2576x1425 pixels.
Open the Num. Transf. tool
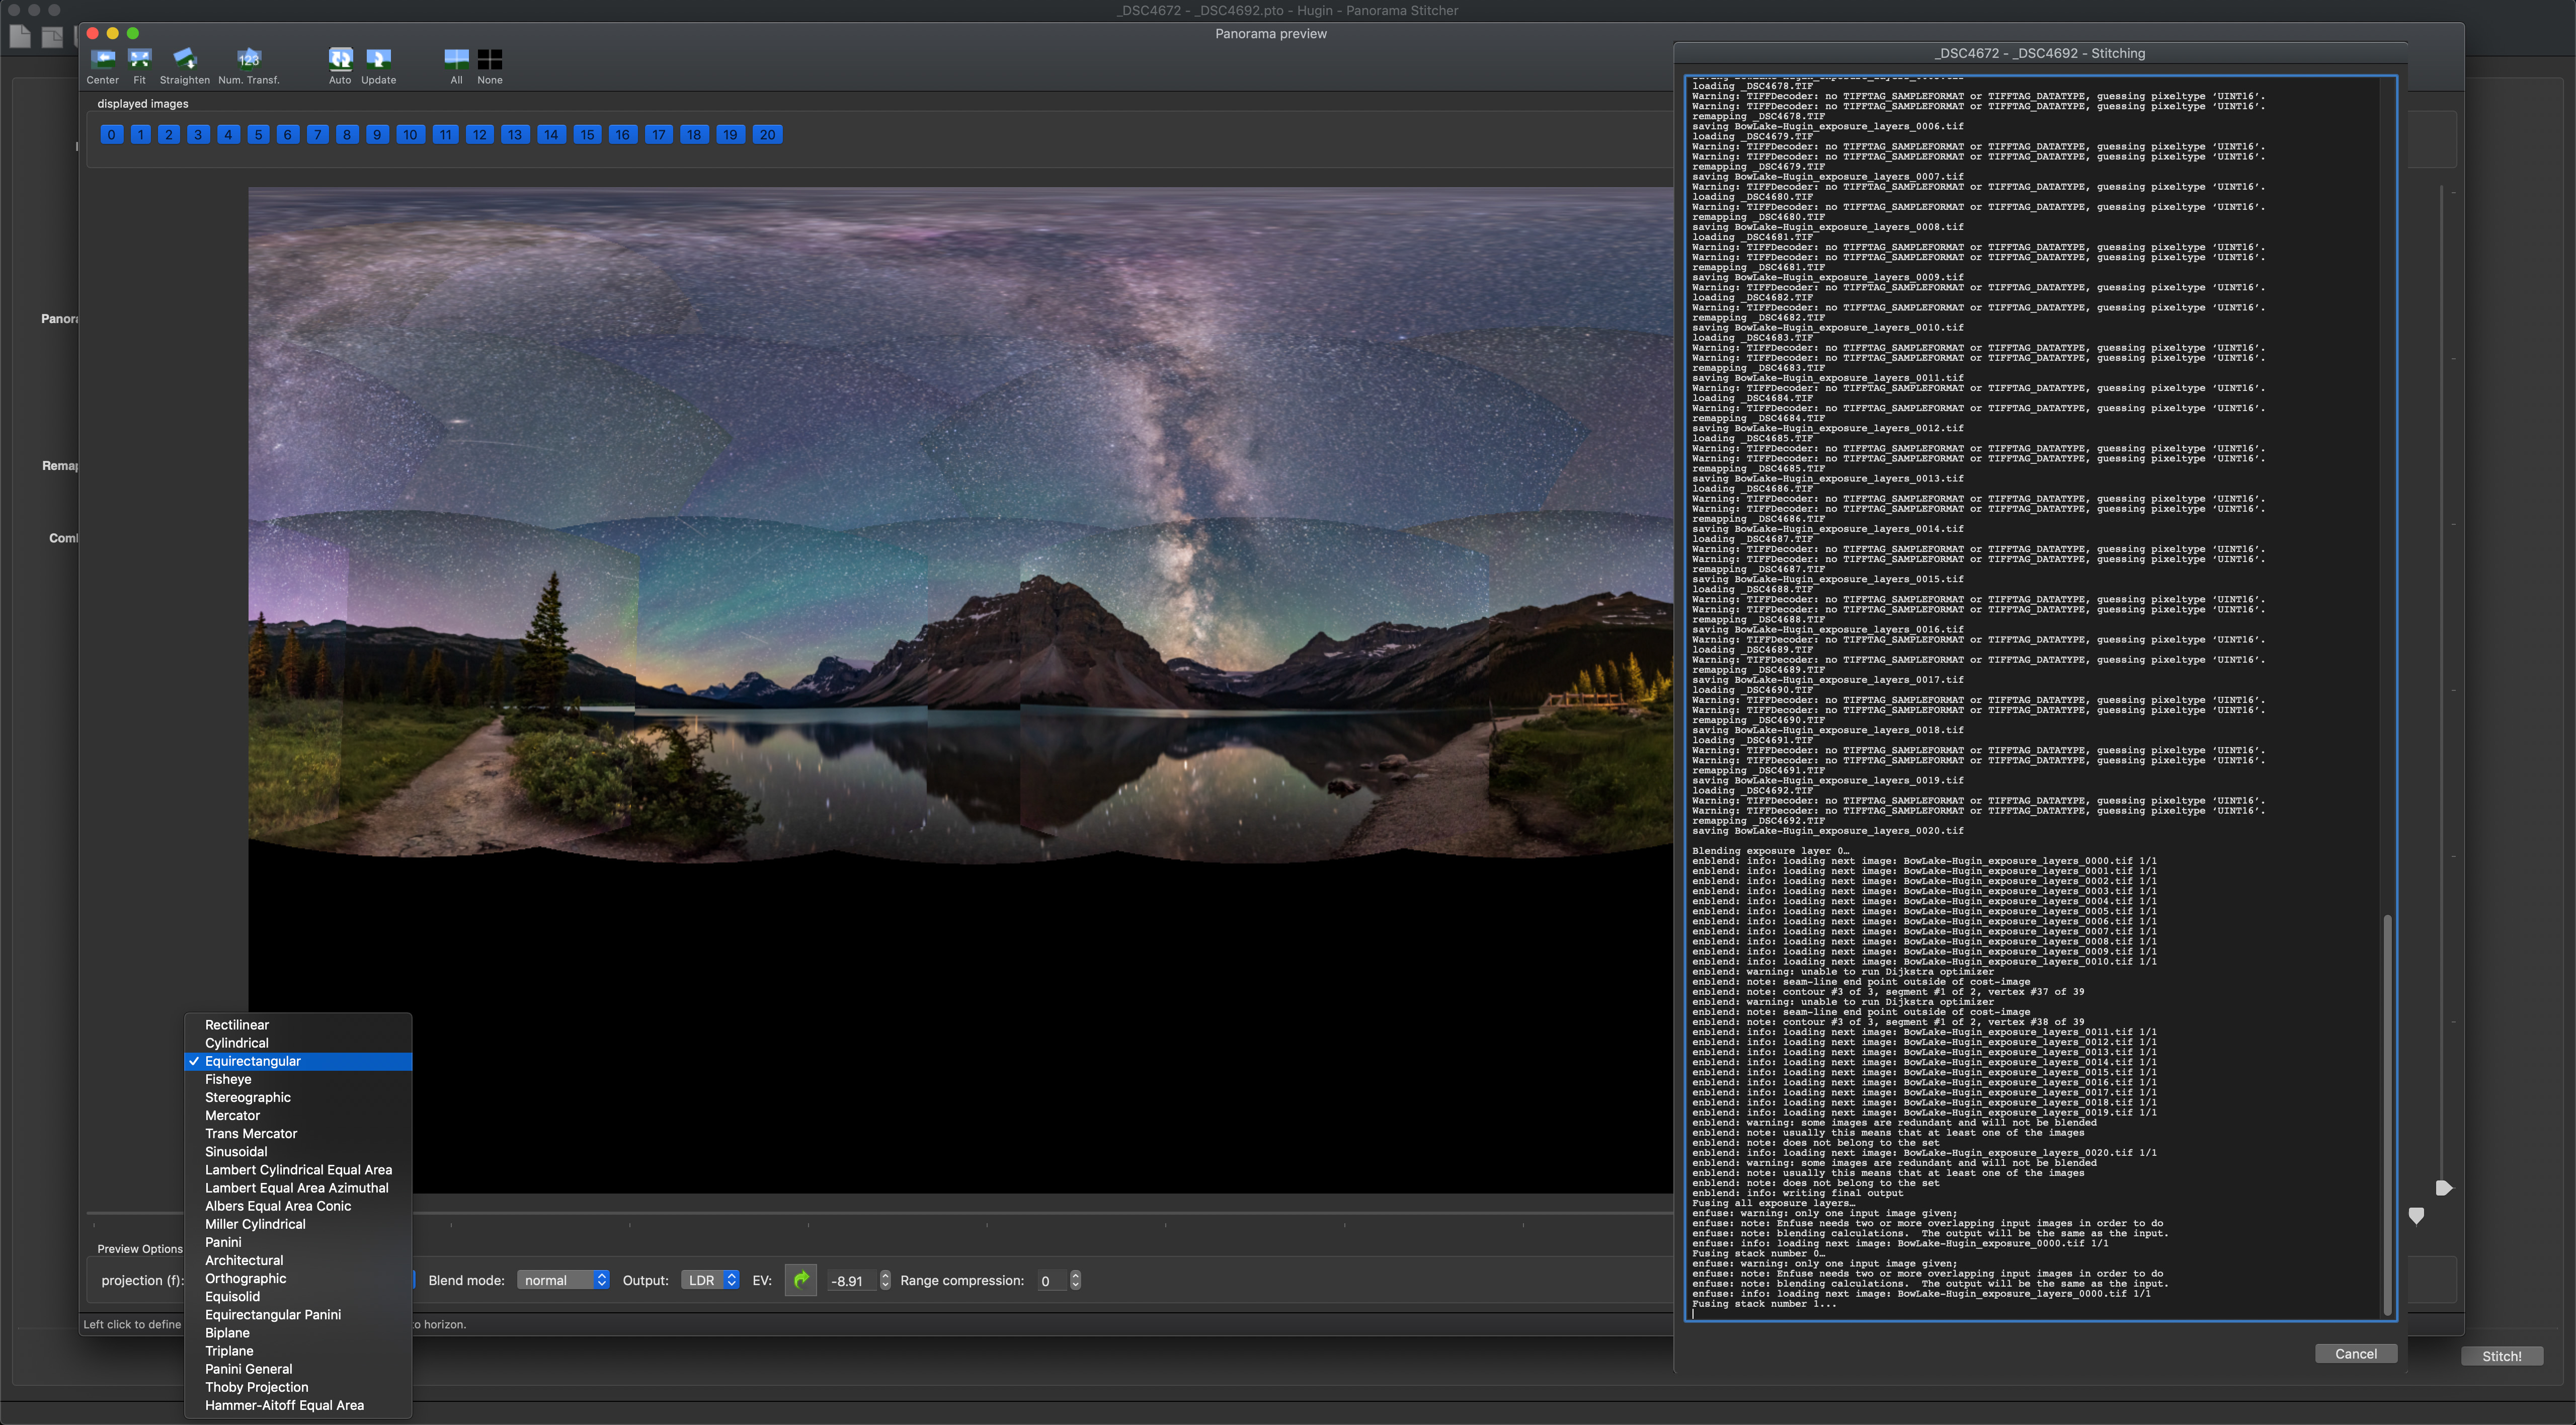(248, 59)
